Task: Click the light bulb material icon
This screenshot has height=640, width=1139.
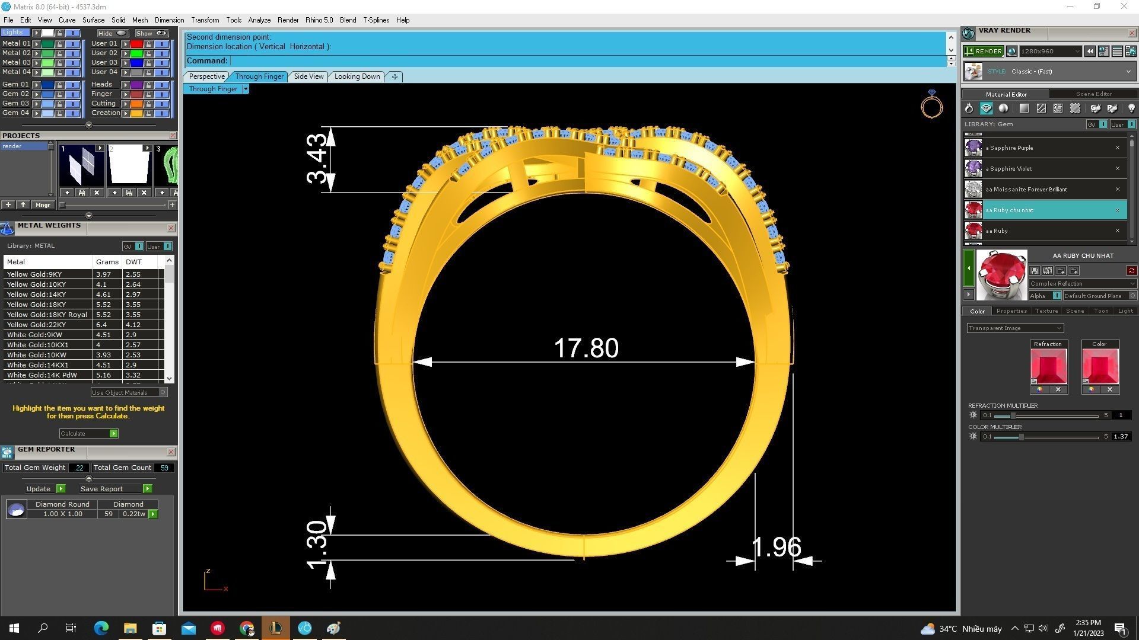Action: (x=1131, y=108)
